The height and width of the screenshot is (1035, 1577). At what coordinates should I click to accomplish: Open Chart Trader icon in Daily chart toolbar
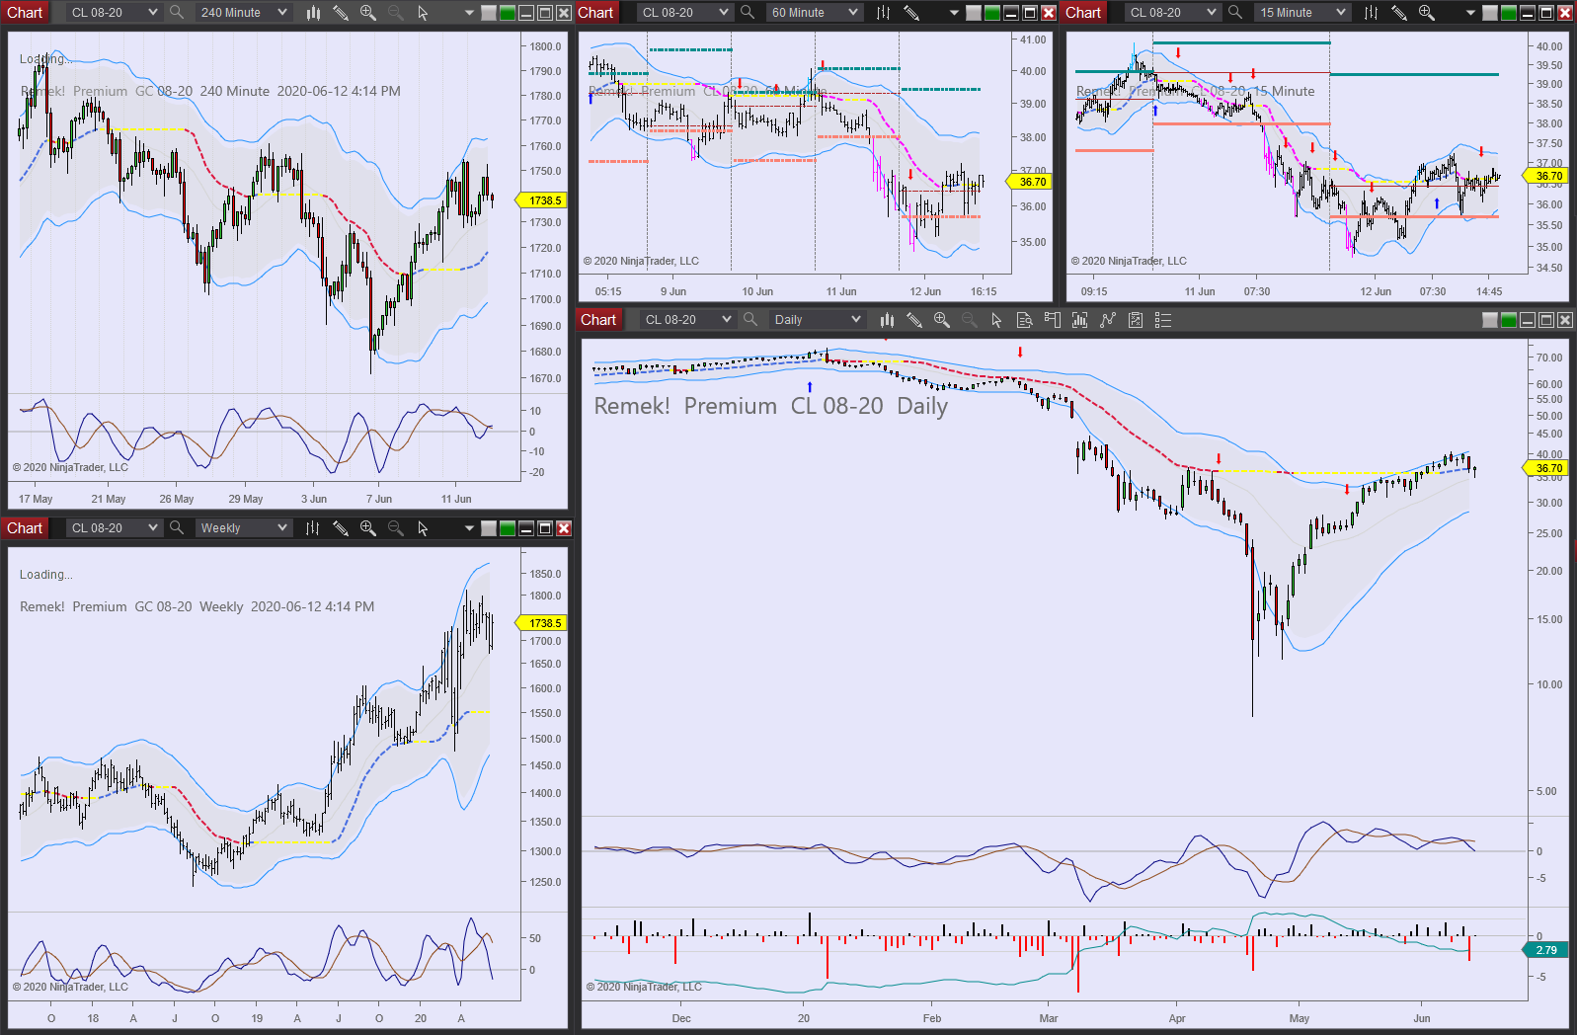[x=1052, y=320]
